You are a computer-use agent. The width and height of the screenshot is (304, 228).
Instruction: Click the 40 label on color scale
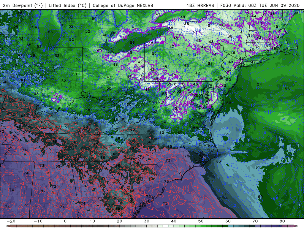174,221
